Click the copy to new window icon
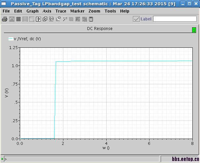Image resolution: width=200 pixels, height=163 pixels. (45, 19)
